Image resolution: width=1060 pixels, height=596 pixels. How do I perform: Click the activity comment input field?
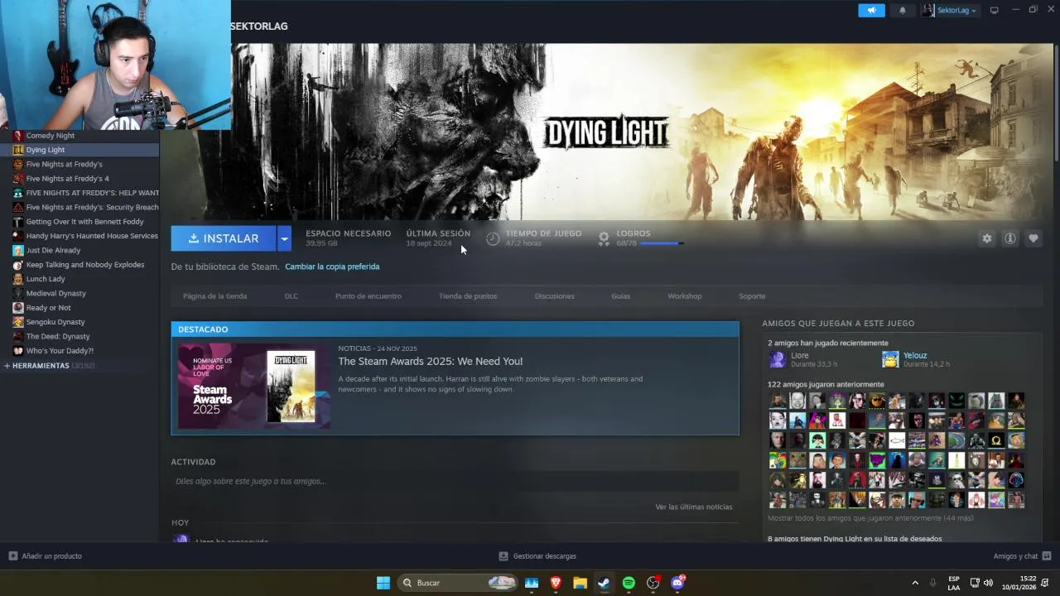(455, 481)
